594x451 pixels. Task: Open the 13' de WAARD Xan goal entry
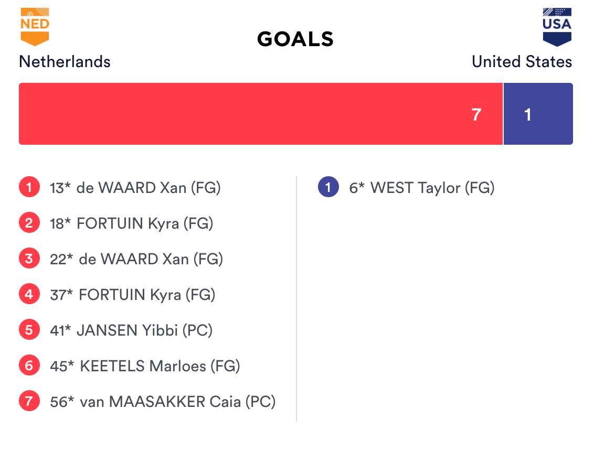(x=135, y=188)
